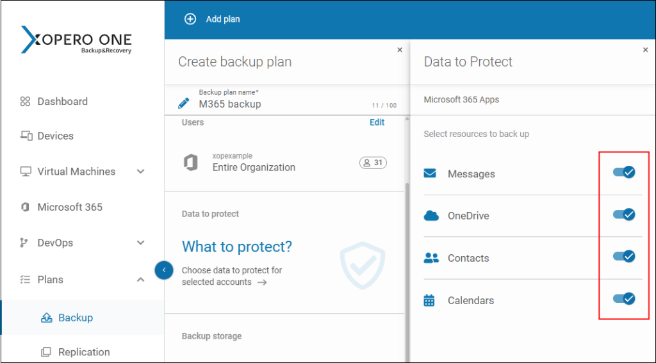Select the Backup submenu item
Screen dimensions: 656x363
point(76,318)
